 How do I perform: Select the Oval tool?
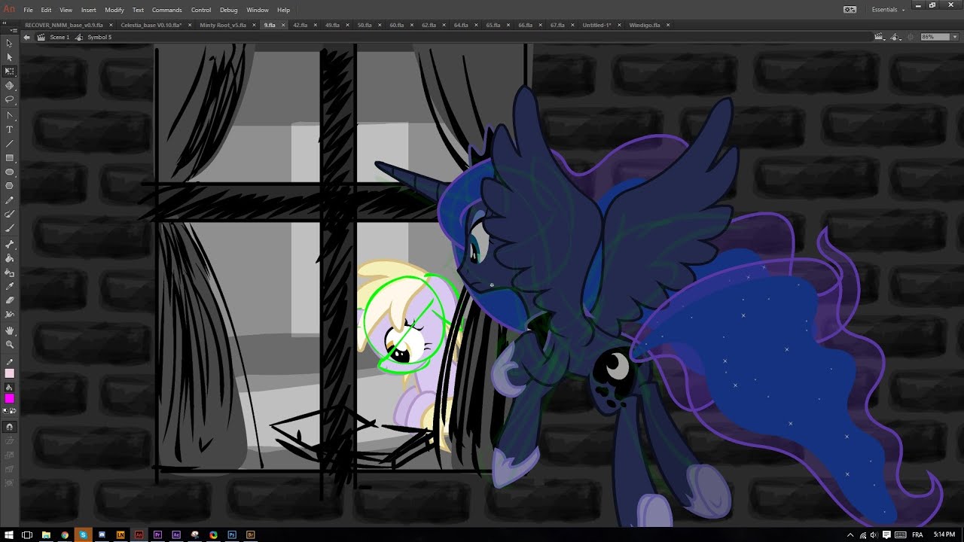tap(9, 172)
